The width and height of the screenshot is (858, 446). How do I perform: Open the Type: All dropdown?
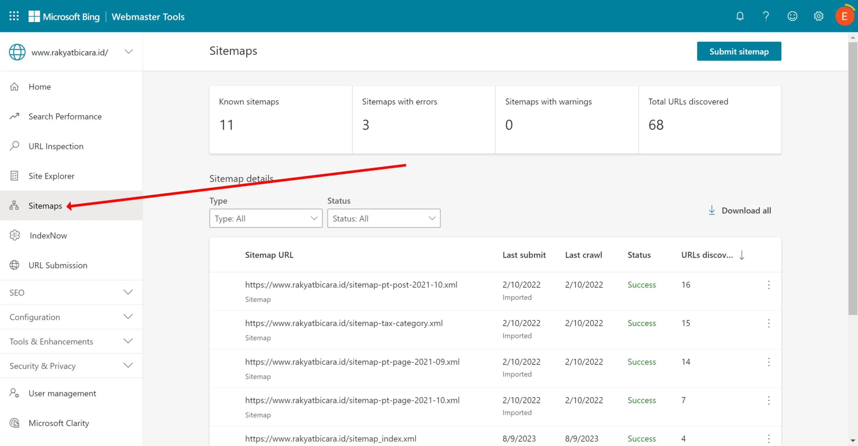coord(266,218)
